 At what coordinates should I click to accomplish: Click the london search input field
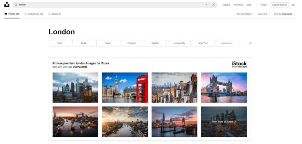109,5
